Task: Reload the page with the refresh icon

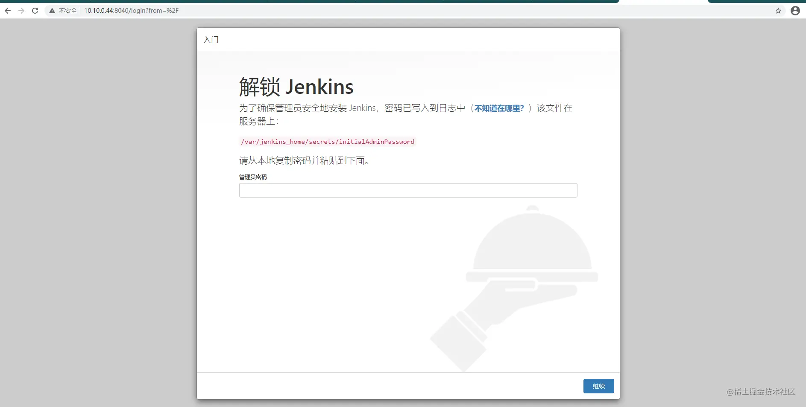Action: click(x=35, y=11)
